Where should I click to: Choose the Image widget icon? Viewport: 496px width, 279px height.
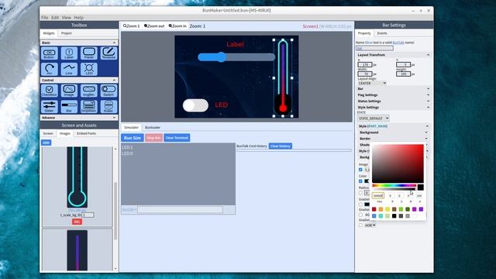tap(69, 91)
